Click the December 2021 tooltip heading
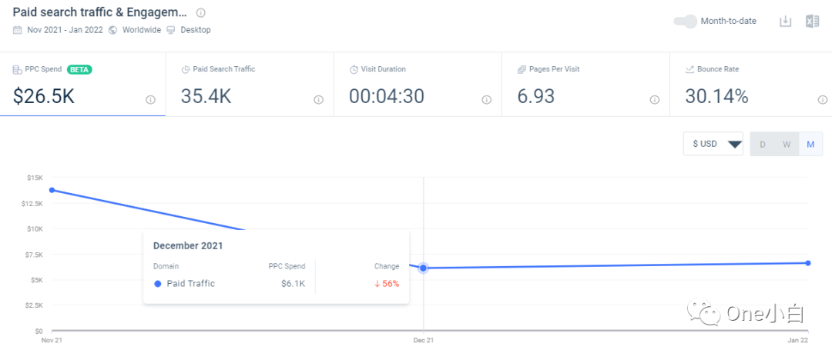Screen dimensions: 832x350 coord(188,245)
